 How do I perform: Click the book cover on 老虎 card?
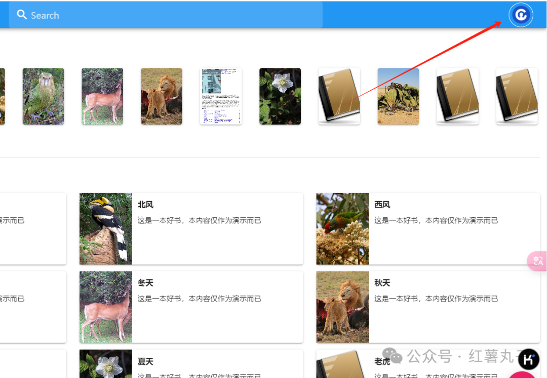click(342, 364)
